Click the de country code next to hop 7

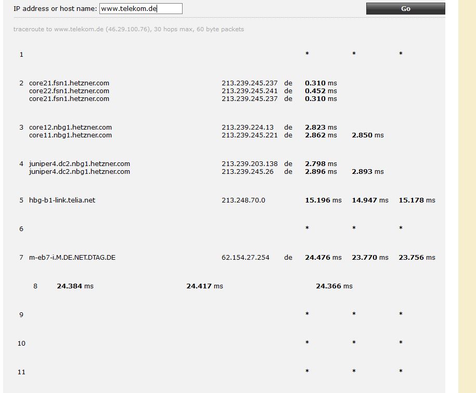point(288,257)
